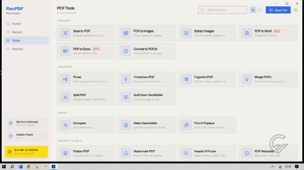Click the Flatten PDF layers icon
Image resolution: width=304 pixels, height=170 pixels.
pyautogui.click(x=65, y=153)
